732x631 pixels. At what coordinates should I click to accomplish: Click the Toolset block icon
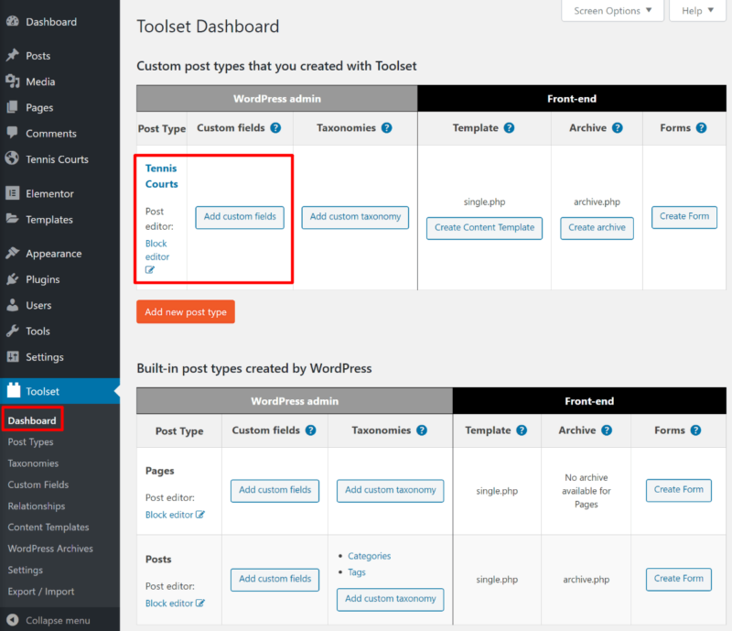[x=14, y=390]
